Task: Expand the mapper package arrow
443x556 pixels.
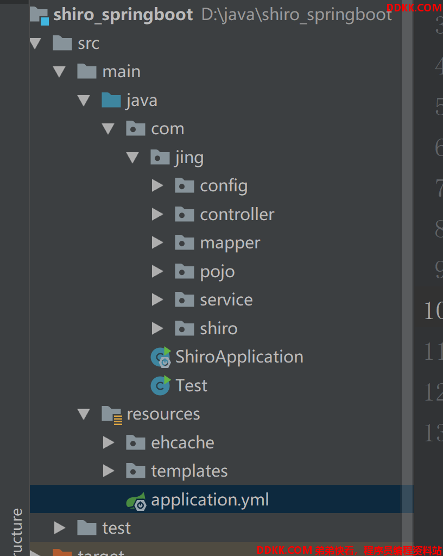Action: 157,242
